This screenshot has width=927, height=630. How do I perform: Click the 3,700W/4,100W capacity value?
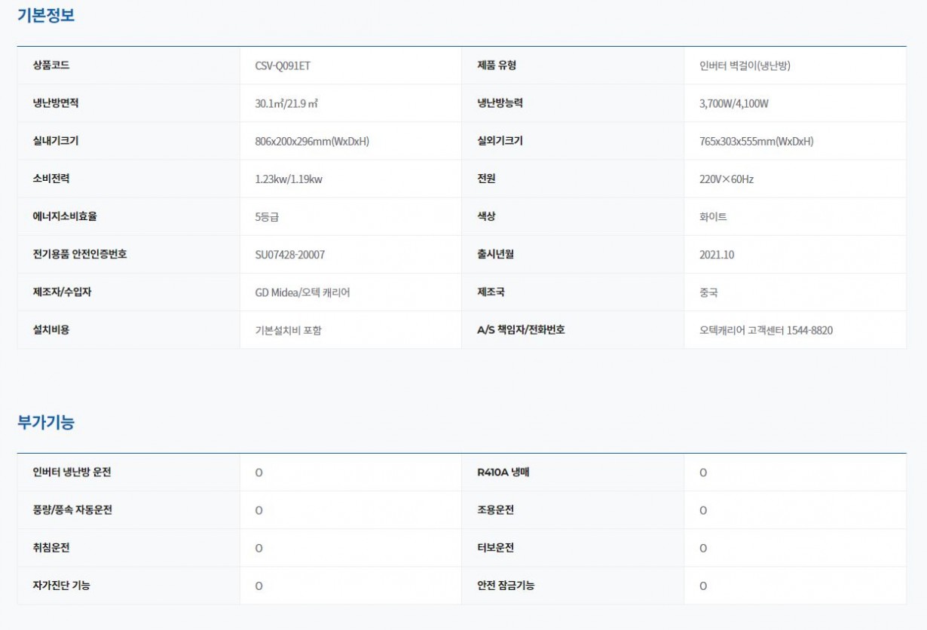pos(733,103)
